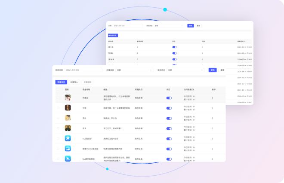This screenshot has width=284, height=183.
Task: Open the status dropdown in back panel
Action: point(169,26)
